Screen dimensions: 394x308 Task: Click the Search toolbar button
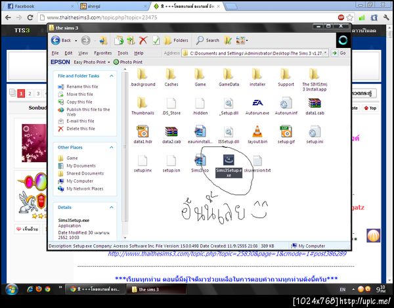(208, 40)
